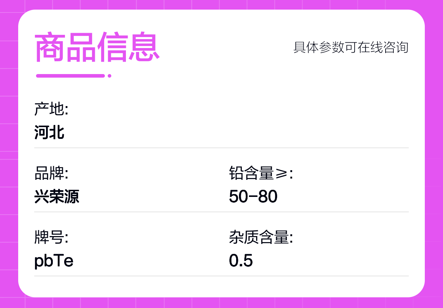
Task: Select the 铅含量≥ label
Action: pyautogui.click(x=261, y=174)
